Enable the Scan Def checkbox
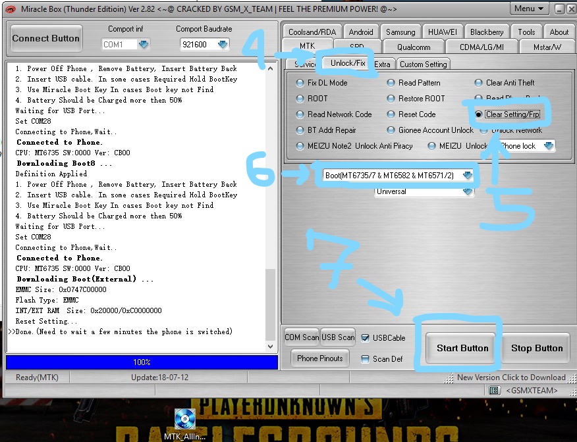Viewport: 577px width, 442px height. pyautogui.click(x=365, y=359)
